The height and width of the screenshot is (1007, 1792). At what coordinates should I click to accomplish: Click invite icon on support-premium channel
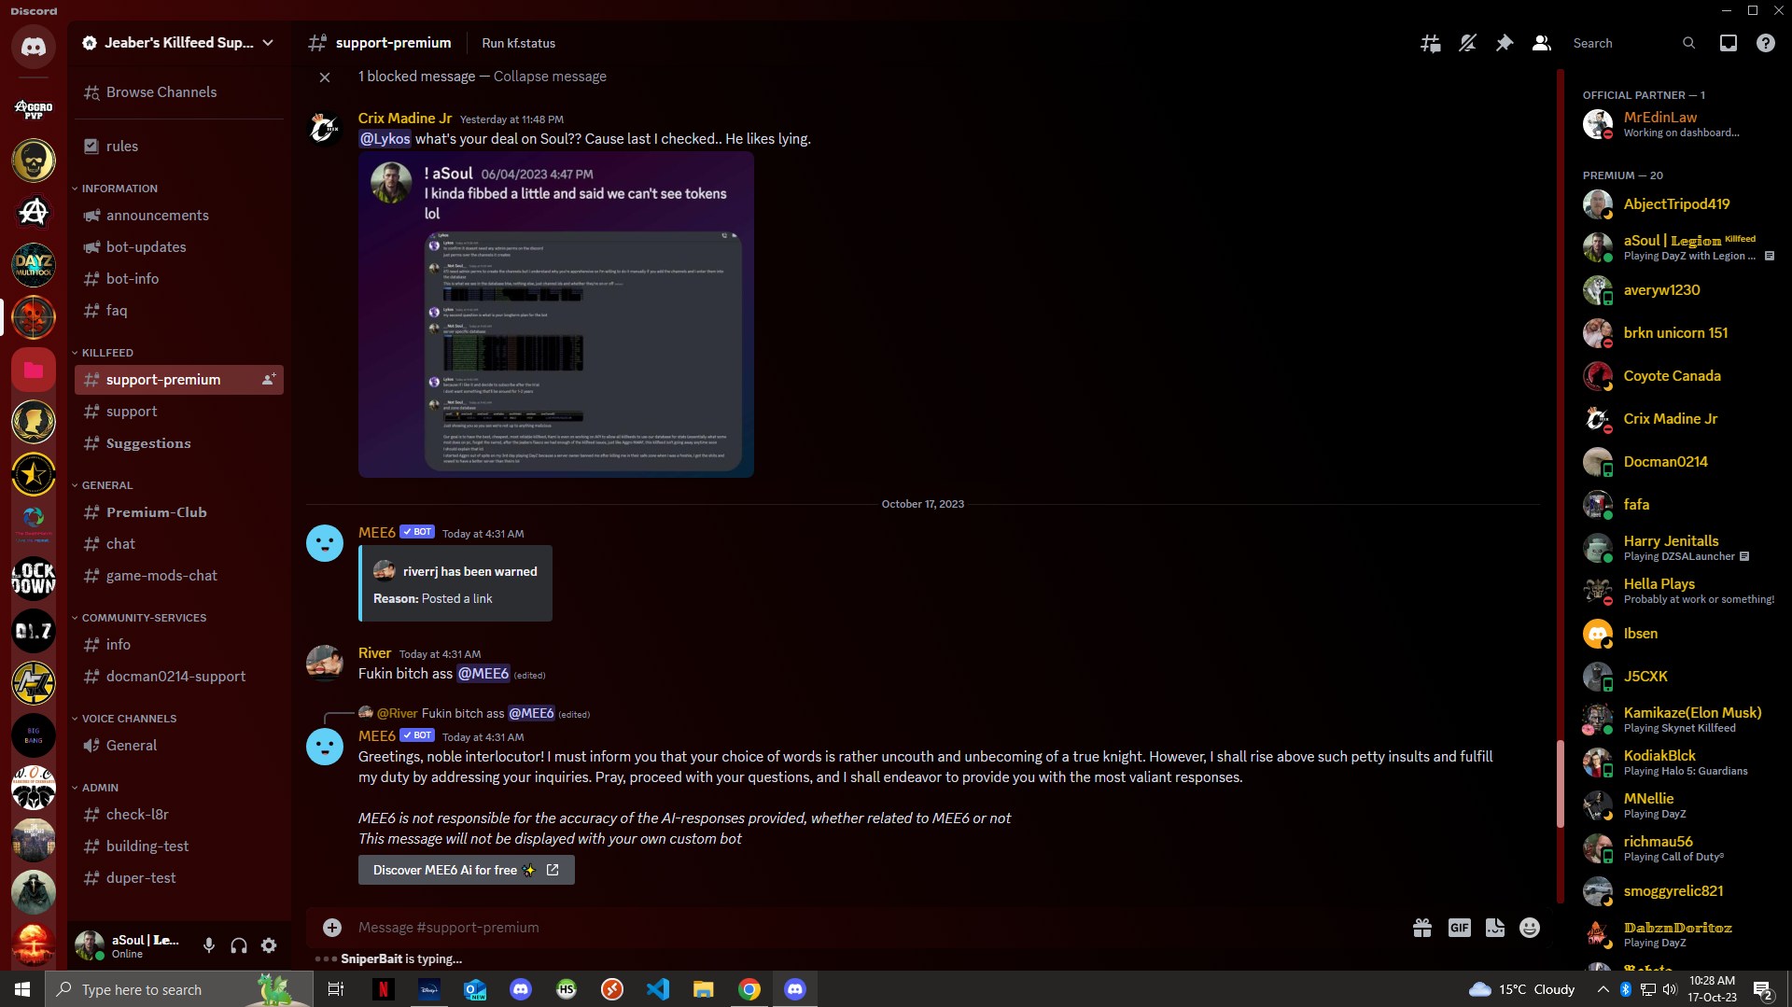click(268, 379)
